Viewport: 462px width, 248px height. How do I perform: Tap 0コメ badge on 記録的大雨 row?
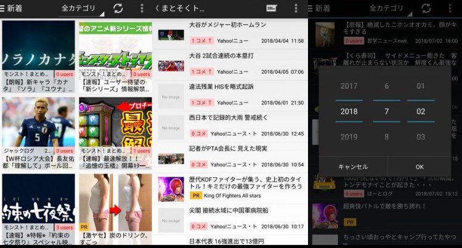click(x=198, y=134)
